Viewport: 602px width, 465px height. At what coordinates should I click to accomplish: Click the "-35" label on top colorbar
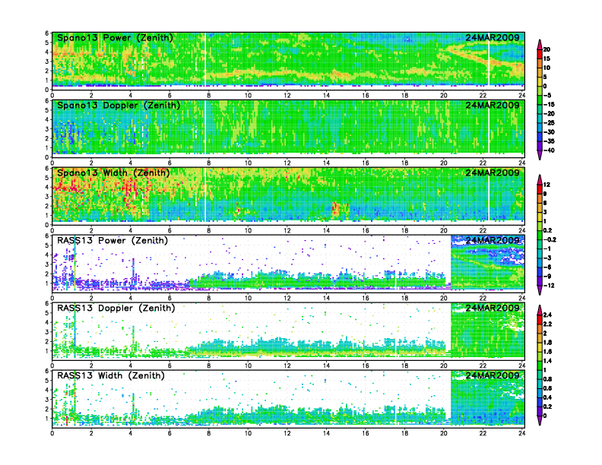(549, 141)
